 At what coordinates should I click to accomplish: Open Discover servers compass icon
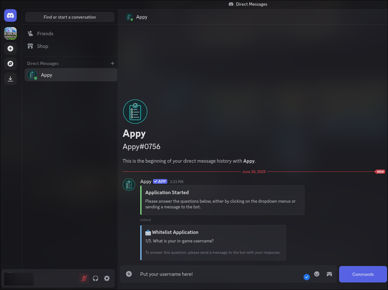10,64
